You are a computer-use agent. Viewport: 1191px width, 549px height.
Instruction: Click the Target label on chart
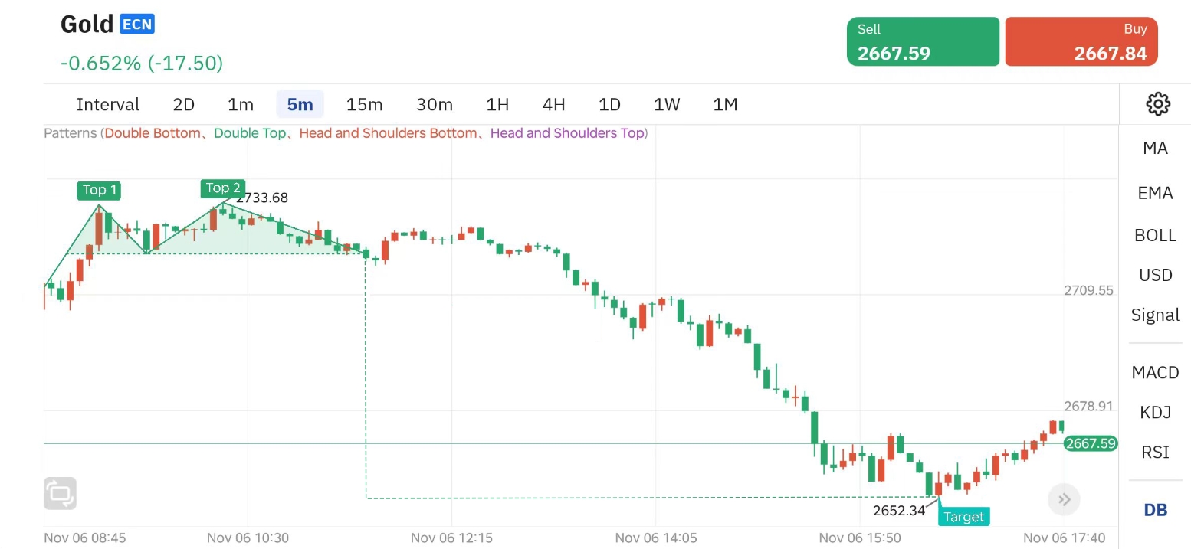(x=963, y=517)
